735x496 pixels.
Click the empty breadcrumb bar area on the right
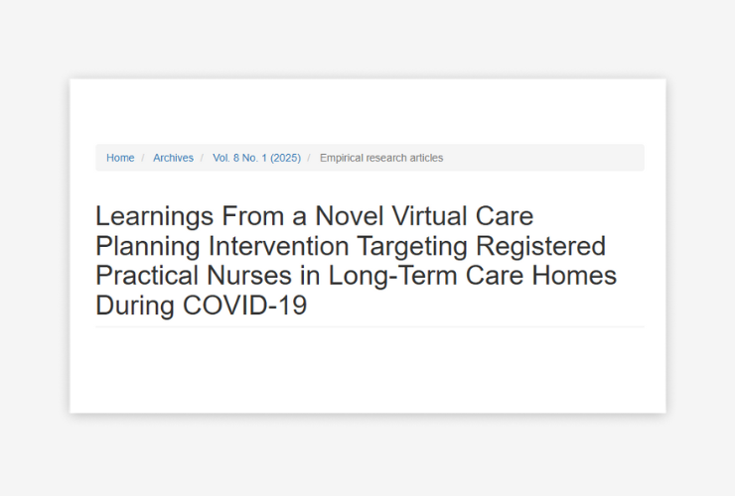pyautogui.click(x=556, y=158)
